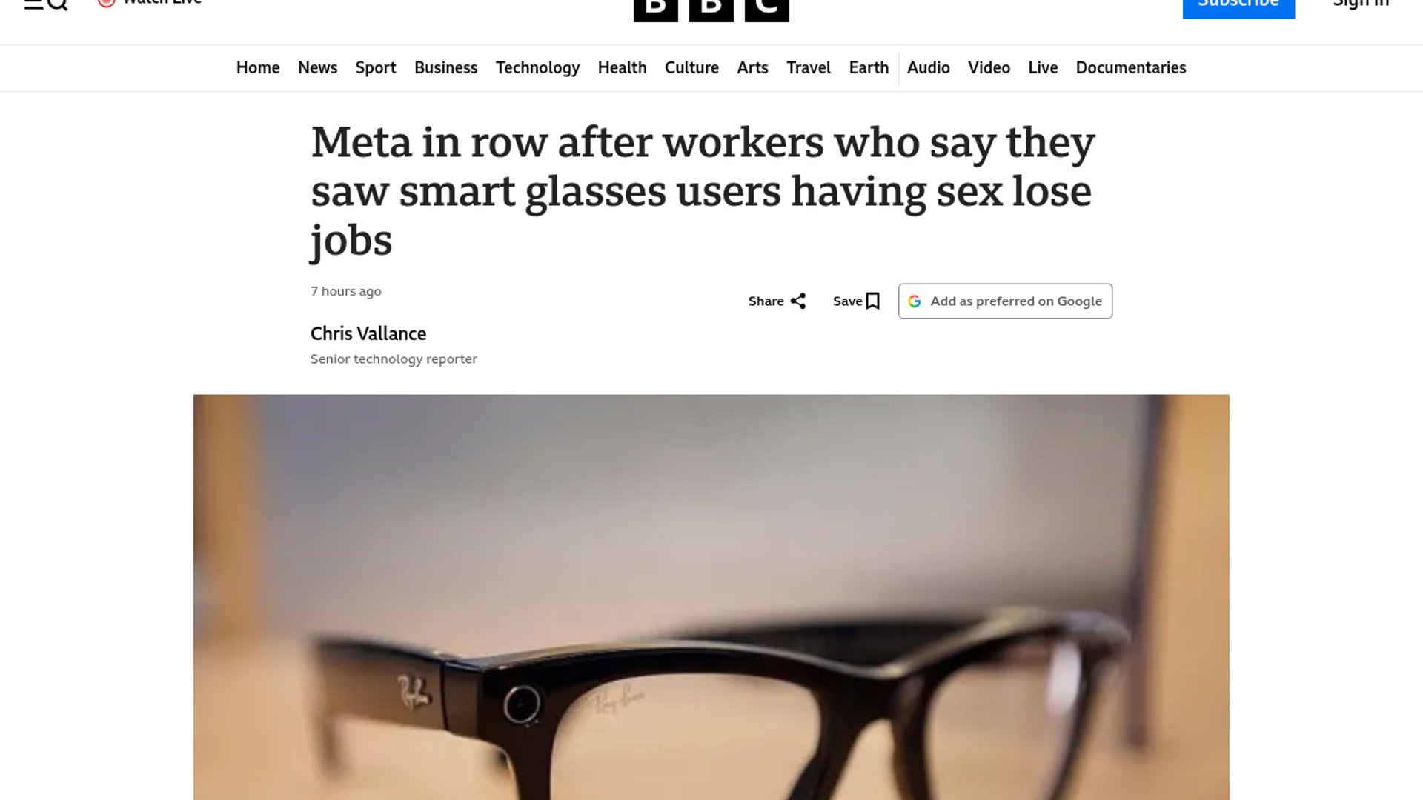
Task: Open author Chris Vallance's profile link
Action: (x=368, y=334)
